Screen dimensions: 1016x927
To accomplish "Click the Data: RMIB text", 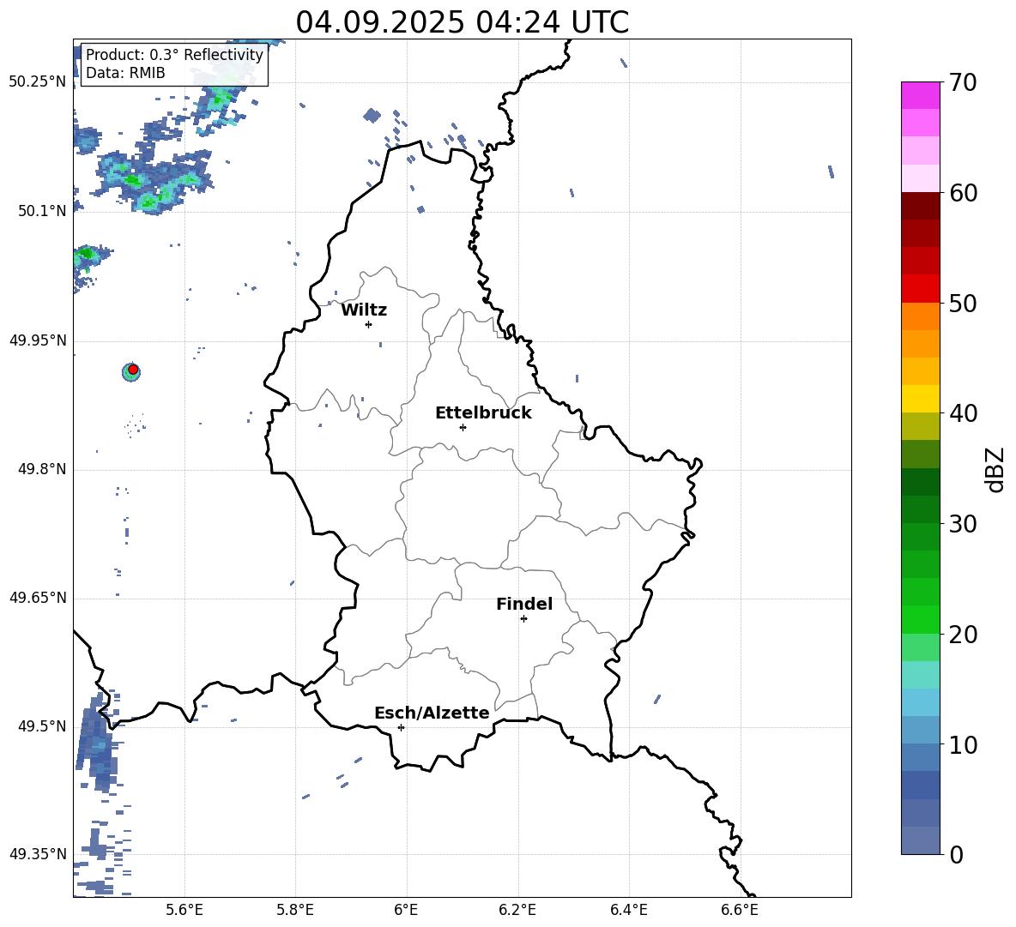I will coord(125,73).
